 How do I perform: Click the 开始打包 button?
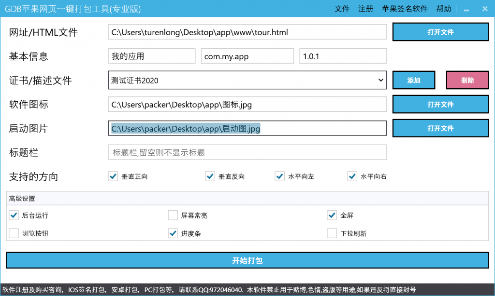point(247,260)
